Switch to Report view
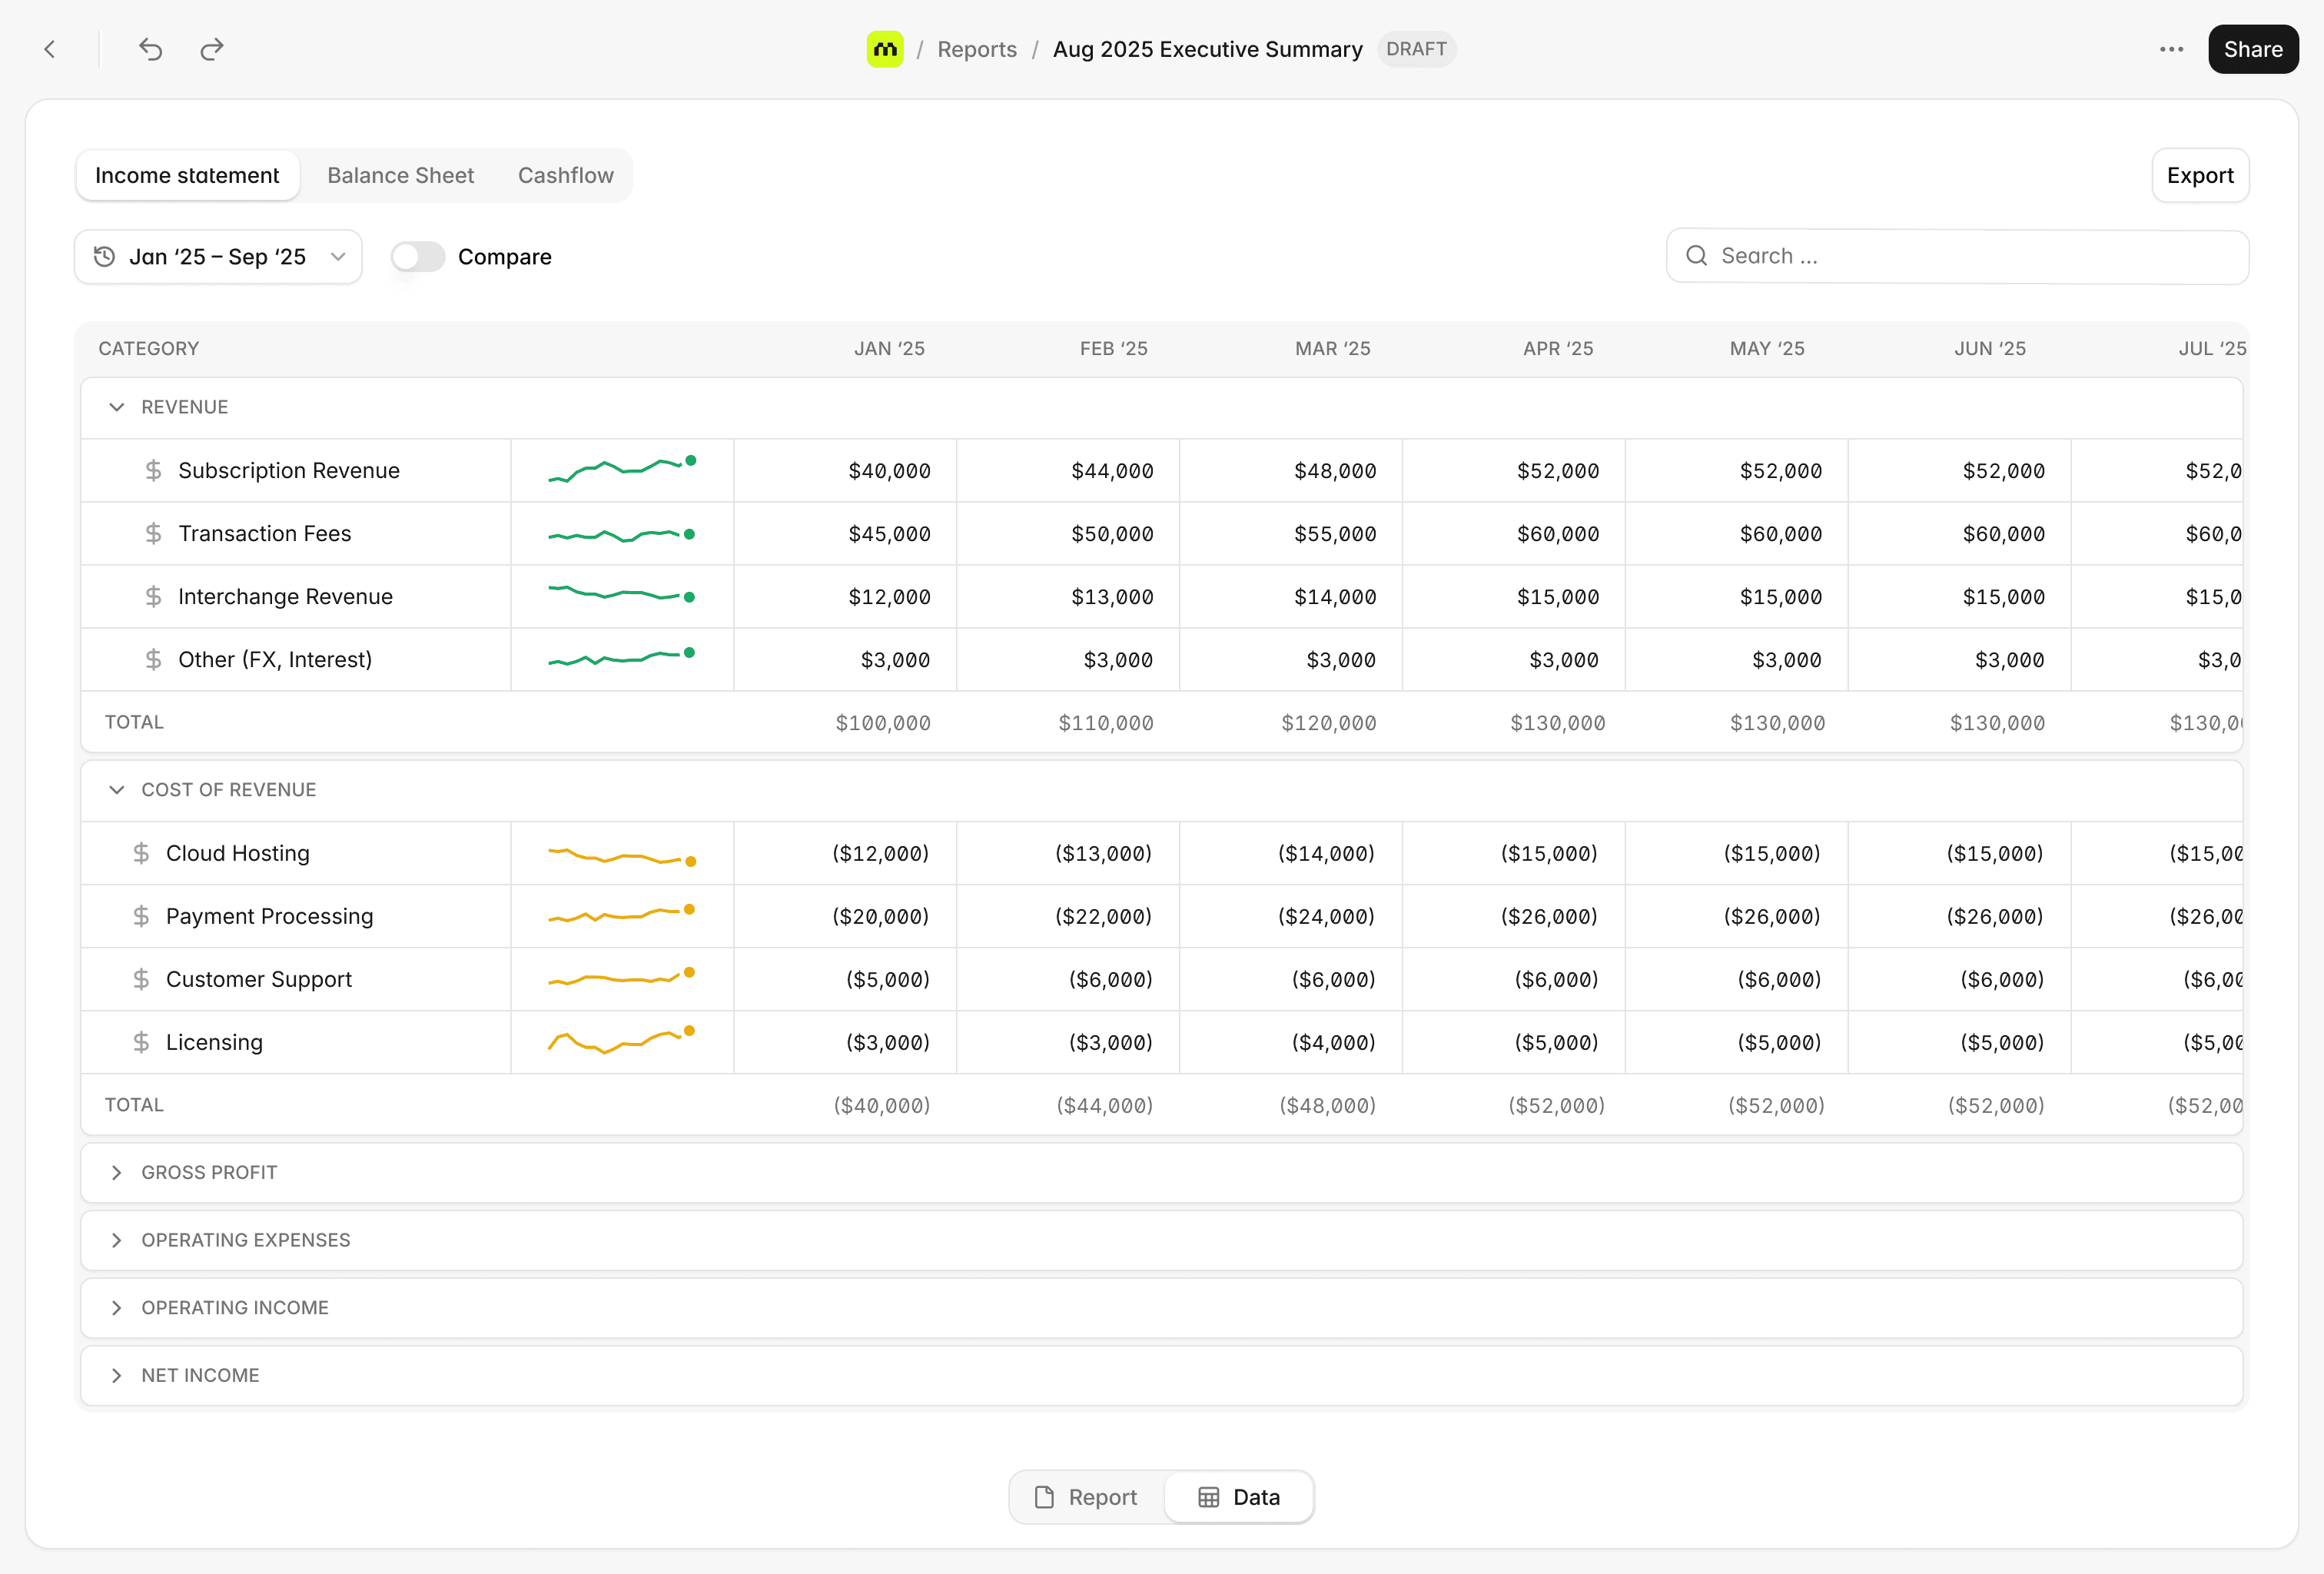2324x1574 pixels. (x=1086, y=1497)
